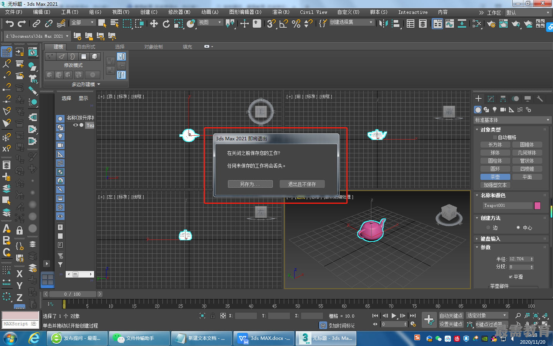Click the time slider showing 0 / 100
The image size is (553, 346).
click(73, 294)
